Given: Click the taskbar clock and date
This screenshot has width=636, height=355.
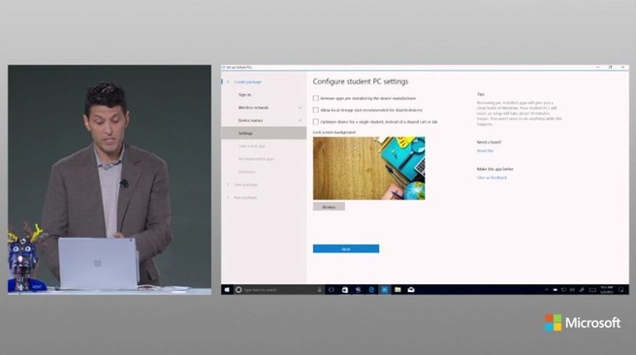Looking at the screenshot, I should click(x=607, y=290).
